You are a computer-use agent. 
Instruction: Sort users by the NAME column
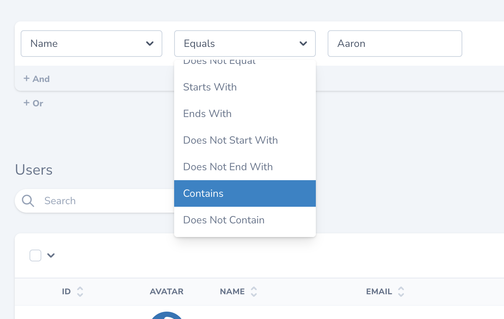253,291
